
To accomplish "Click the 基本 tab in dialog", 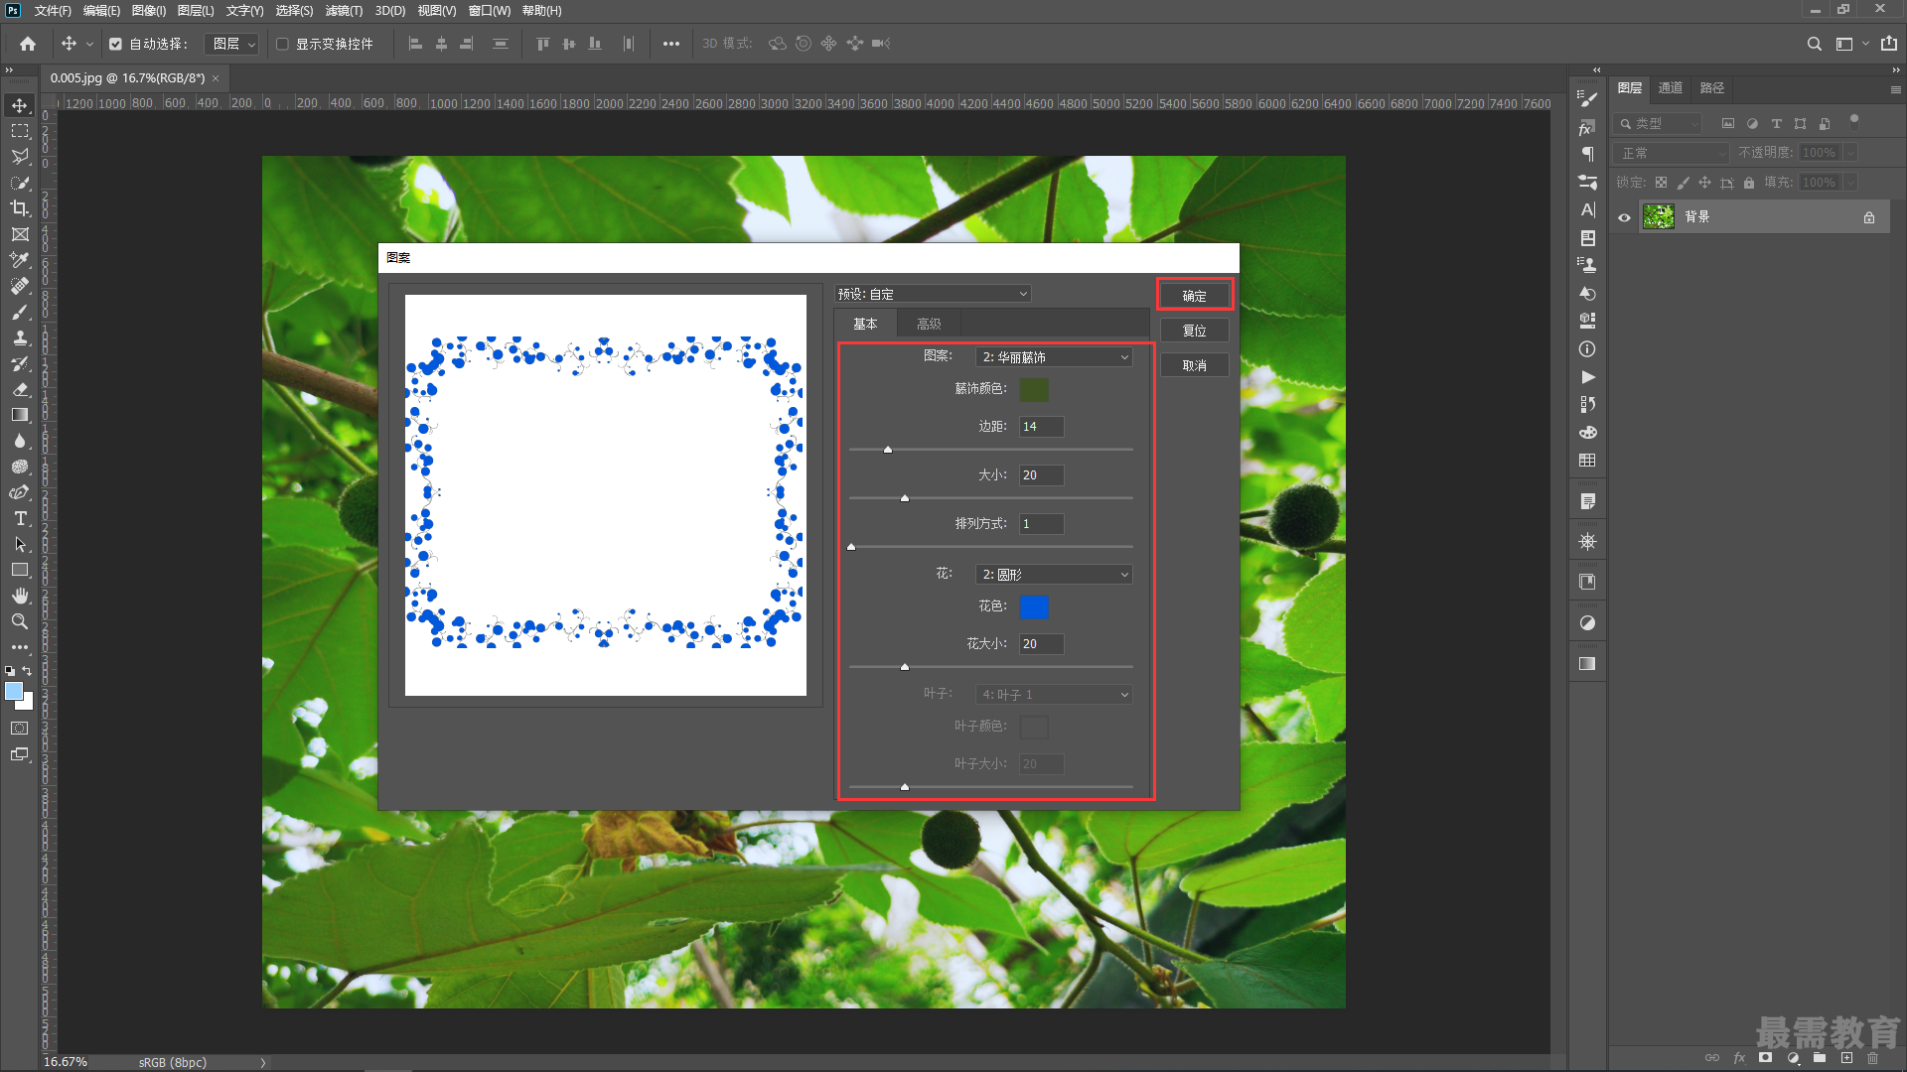I will [x=865, y=325].
